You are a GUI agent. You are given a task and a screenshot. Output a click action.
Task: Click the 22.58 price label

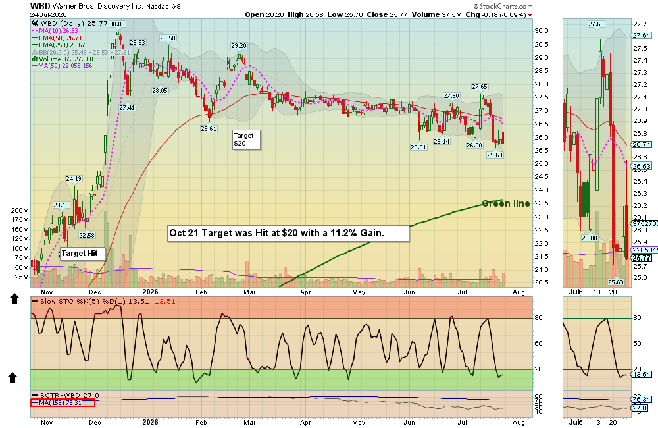click(87, 235)
